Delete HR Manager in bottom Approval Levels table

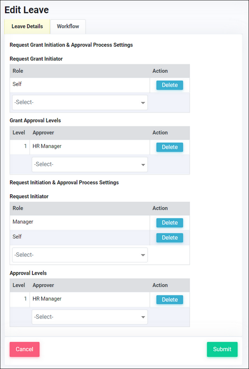coord(169,300)
